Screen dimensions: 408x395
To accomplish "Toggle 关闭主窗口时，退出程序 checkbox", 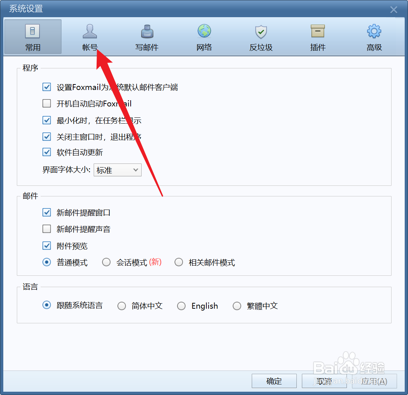I will [x=46, y=136].
